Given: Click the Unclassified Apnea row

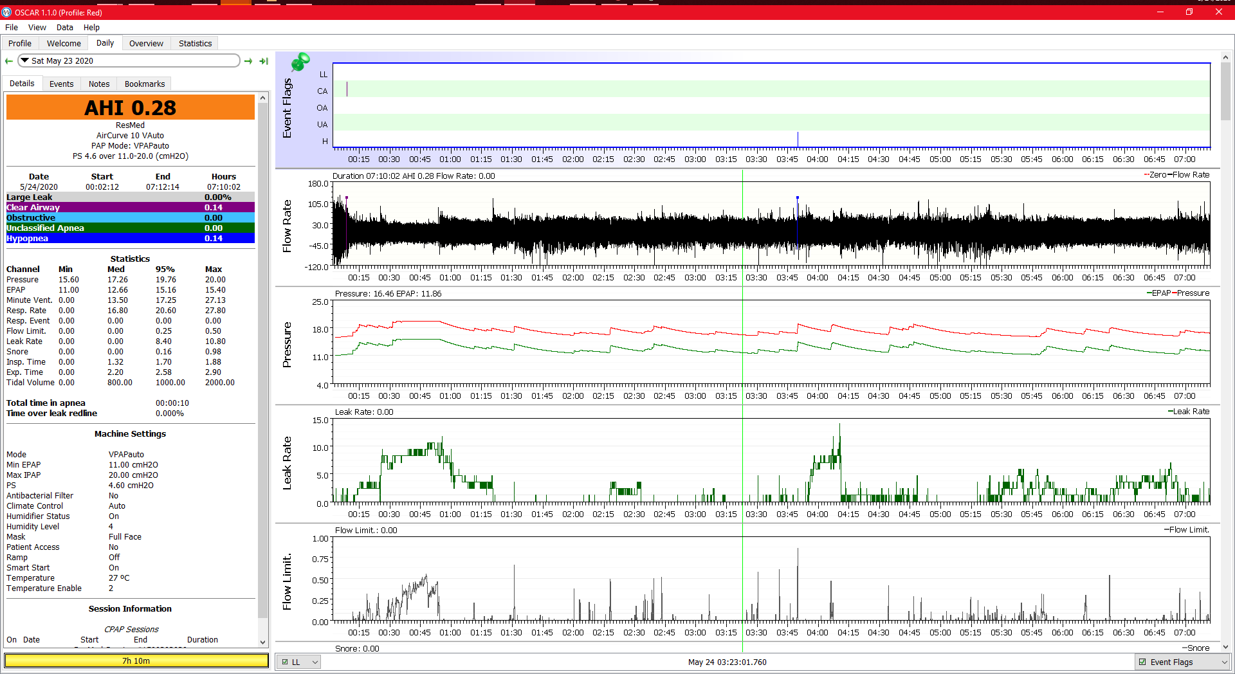Looking at the screenshot, I should (131, 228).
